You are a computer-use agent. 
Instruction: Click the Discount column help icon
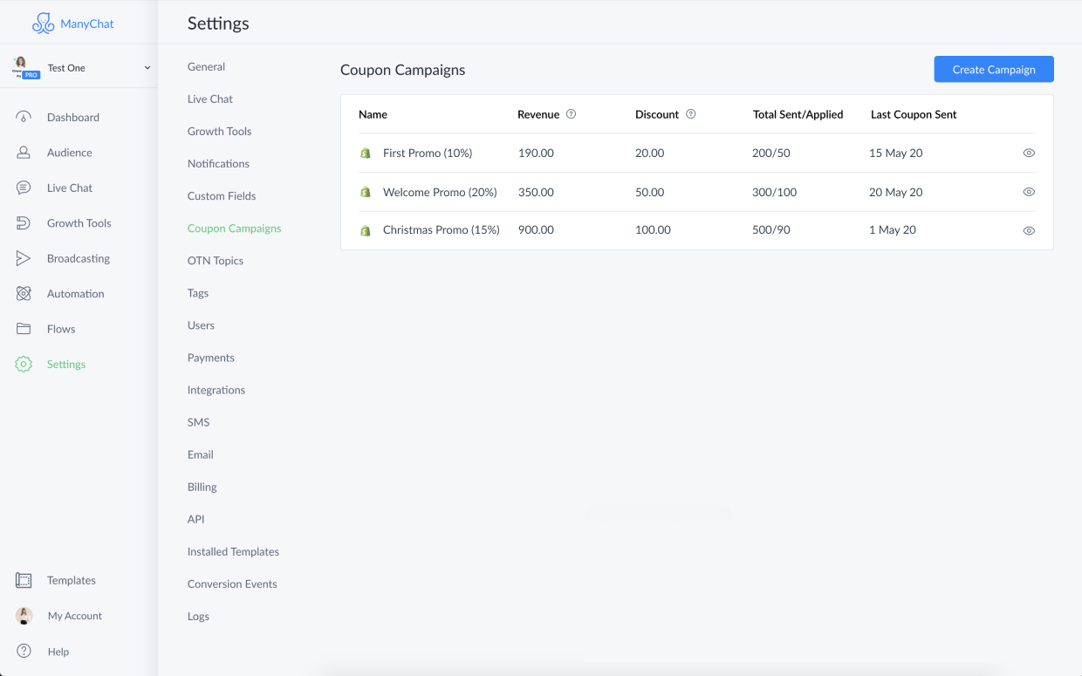691,114
